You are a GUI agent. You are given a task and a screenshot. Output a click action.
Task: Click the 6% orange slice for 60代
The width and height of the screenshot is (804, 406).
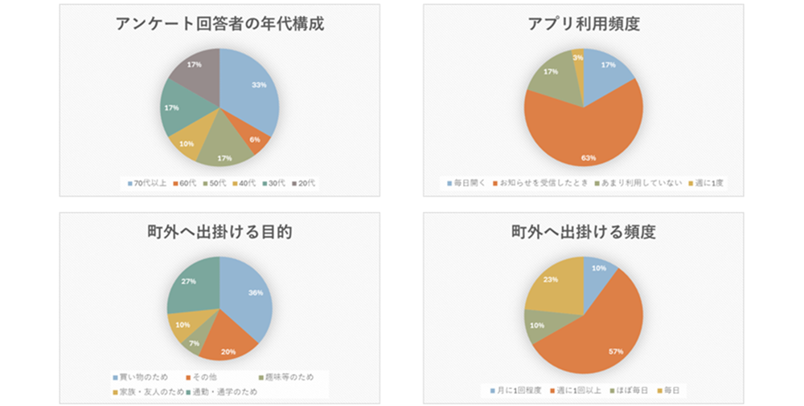point(256,140)
